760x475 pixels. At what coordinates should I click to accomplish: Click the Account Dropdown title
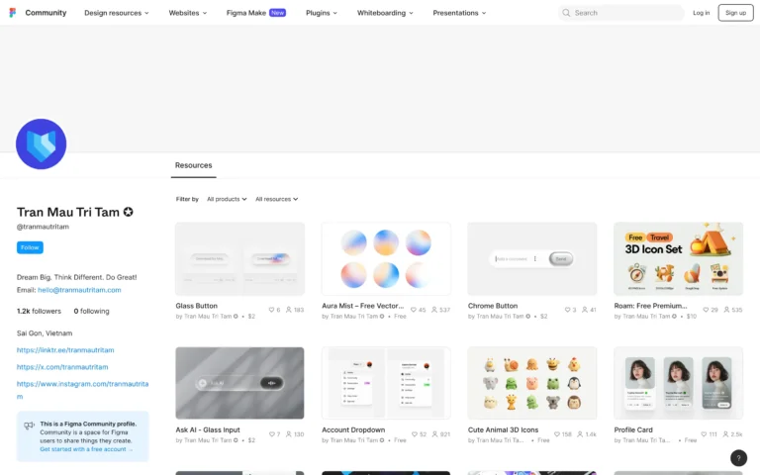pos(353,429)
